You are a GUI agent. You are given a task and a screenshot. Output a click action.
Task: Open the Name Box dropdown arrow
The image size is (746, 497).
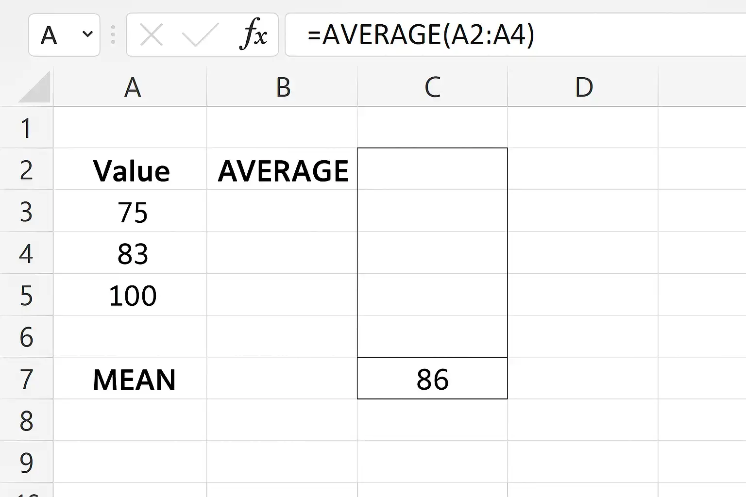(87, 34)
